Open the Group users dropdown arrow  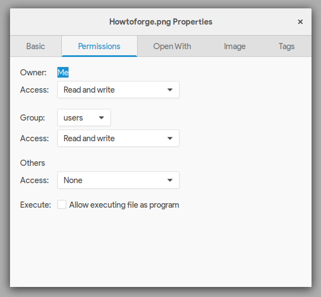pos(101,118)
